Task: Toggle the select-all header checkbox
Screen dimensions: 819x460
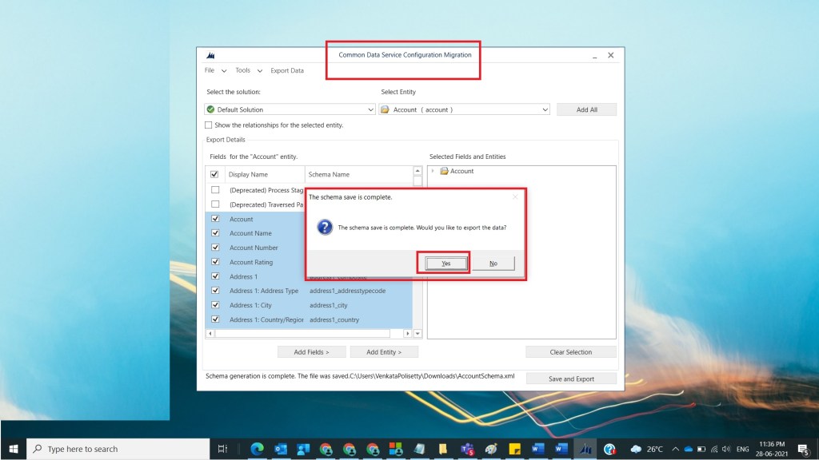Action: click(x=214, y=174)
